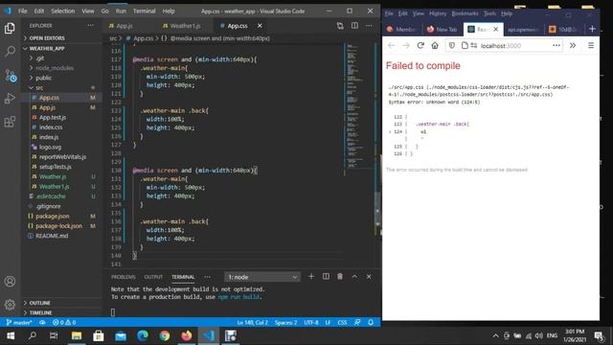The image size is (613, 345).
Task: Open Source Control view in activity bar
Action: coord(11,75)
